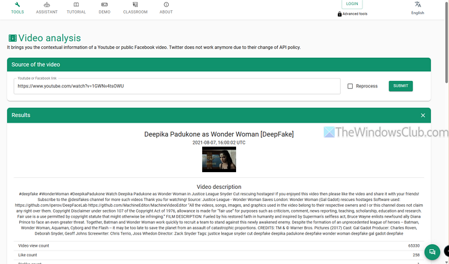Click the 'Video description' heading
The image size is (449, 264).
[x=219, y=187]
